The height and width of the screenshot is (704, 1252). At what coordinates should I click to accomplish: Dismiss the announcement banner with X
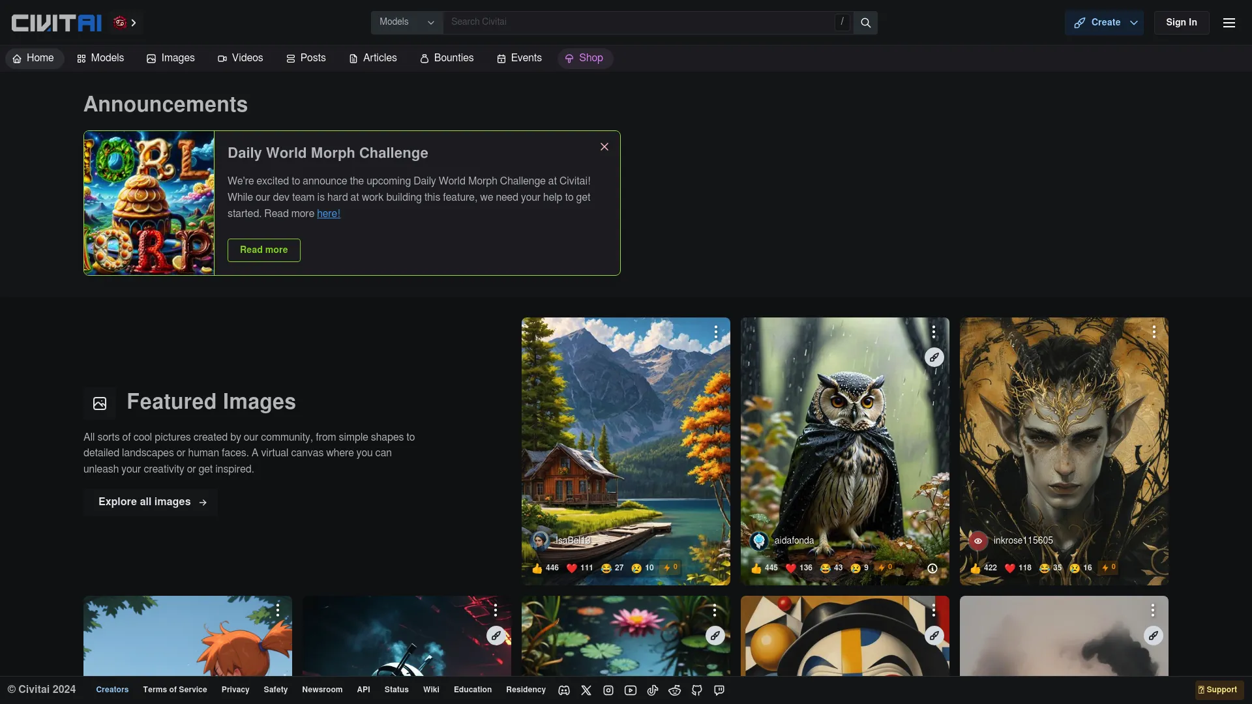tap(604, 147)
